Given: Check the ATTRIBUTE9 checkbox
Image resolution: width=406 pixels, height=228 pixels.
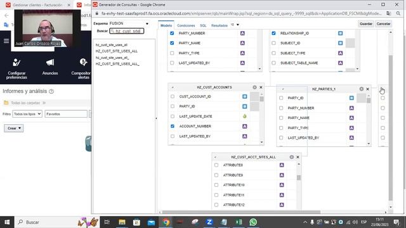Looking at the screenshot, I should click(x=216, y=175).
